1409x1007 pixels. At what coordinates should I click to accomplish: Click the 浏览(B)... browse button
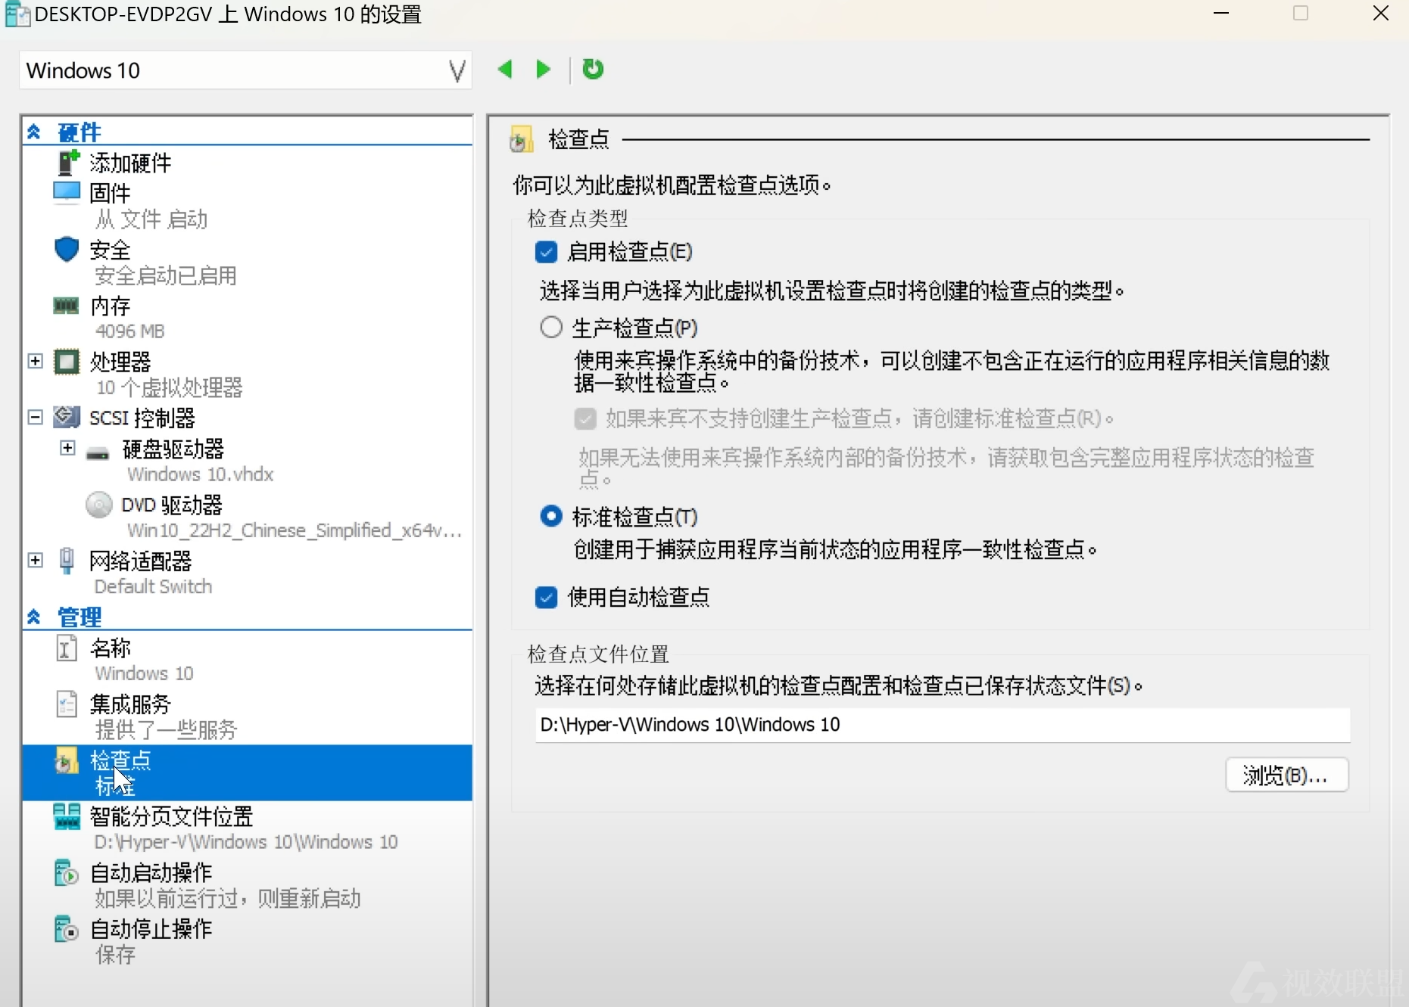coord(1287,775)
